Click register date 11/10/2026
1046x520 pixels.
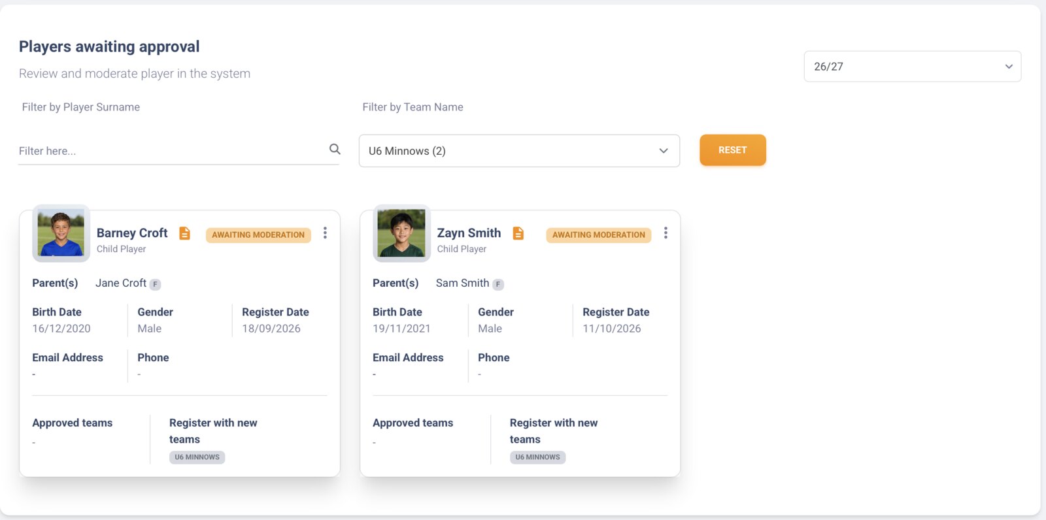click(612, 329)
